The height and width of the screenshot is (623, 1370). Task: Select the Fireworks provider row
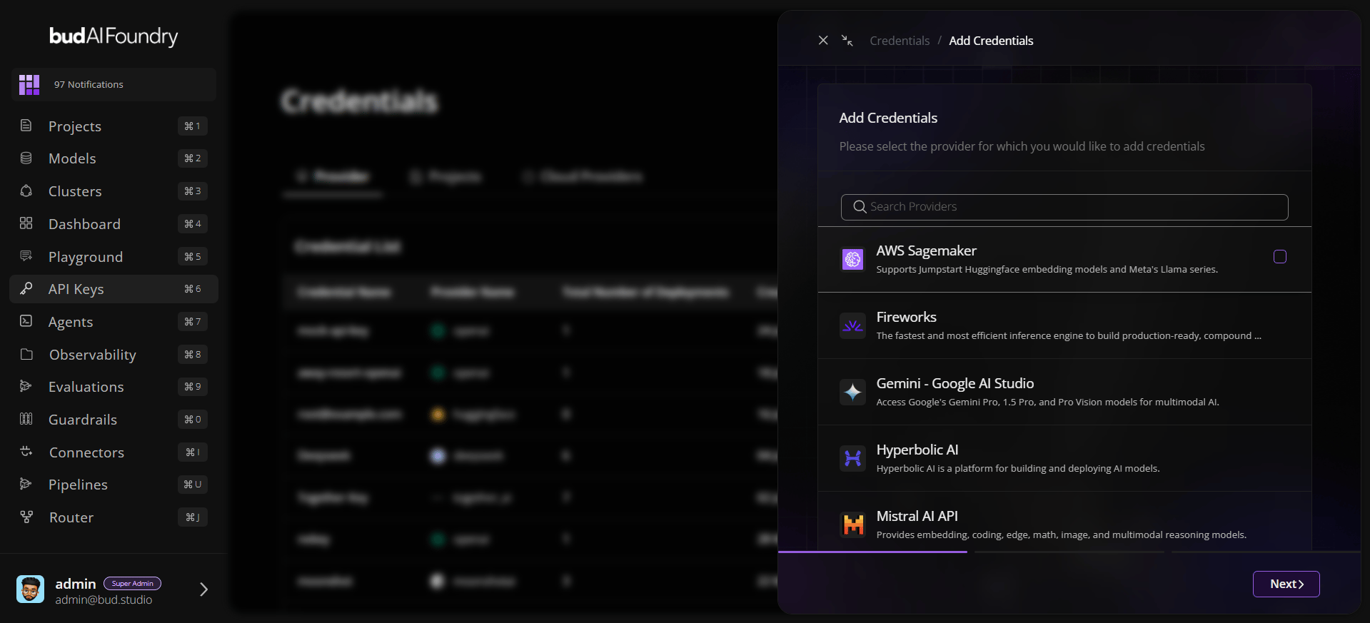click(x=1064, y=325)
